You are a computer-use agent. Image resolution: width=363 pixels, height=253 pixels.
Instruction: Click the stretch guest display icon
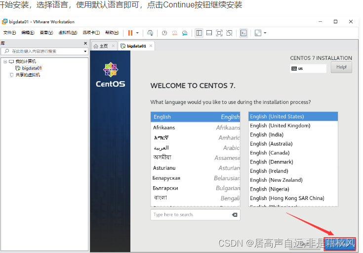(258, 33)
